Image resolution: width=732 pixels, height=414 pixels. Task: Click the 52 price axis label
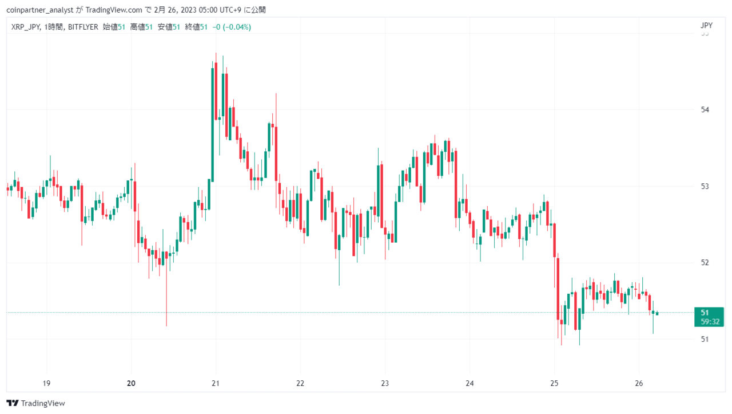point(705,263)
